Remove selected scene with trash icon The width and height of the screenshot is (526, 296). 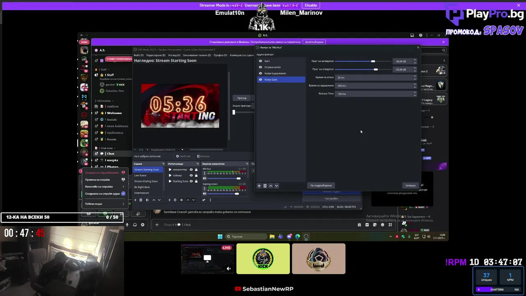(x=141, y=200)
